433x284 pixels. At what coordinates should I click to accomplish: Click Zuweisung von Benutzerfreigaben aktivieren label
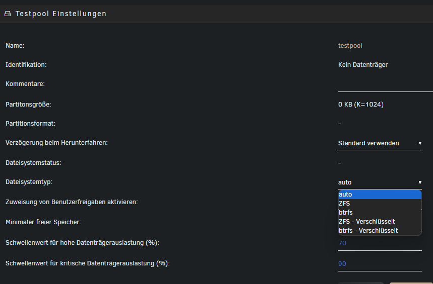tap(72, 202)
